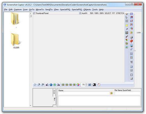The width and height of the screenshot is (146, 114).
Task: Set zoom to 200%
Action: 101,13
